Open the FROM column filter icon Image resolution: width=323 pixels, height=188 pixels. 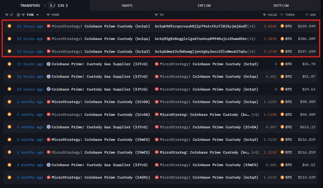click(x=48, y=15)
